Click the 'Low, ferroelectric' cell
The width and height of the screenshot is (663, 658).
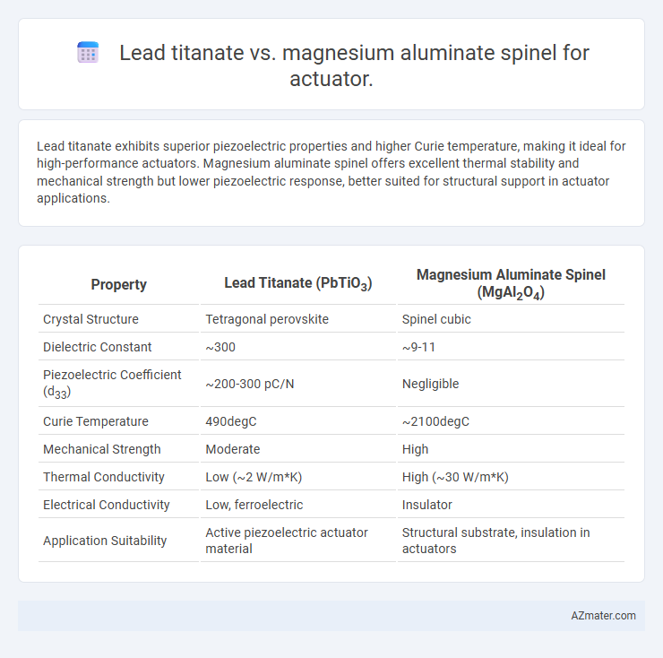(254, 505)
